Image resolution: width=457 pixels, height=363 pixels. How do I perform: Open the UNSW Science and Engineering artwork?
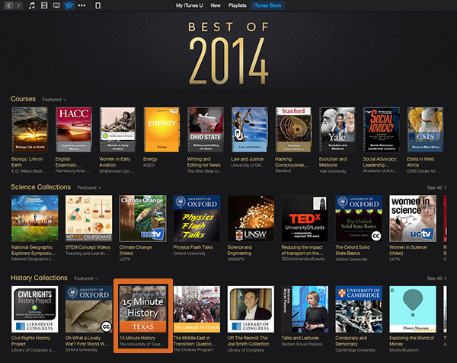point(251,218)
